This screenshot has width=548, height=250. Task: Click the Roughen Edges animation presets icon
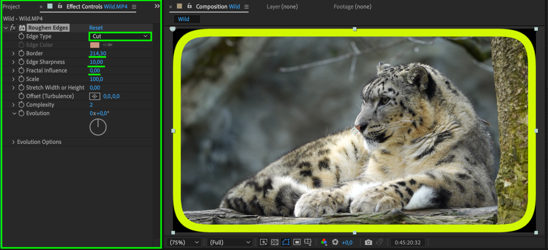(22, 28)
